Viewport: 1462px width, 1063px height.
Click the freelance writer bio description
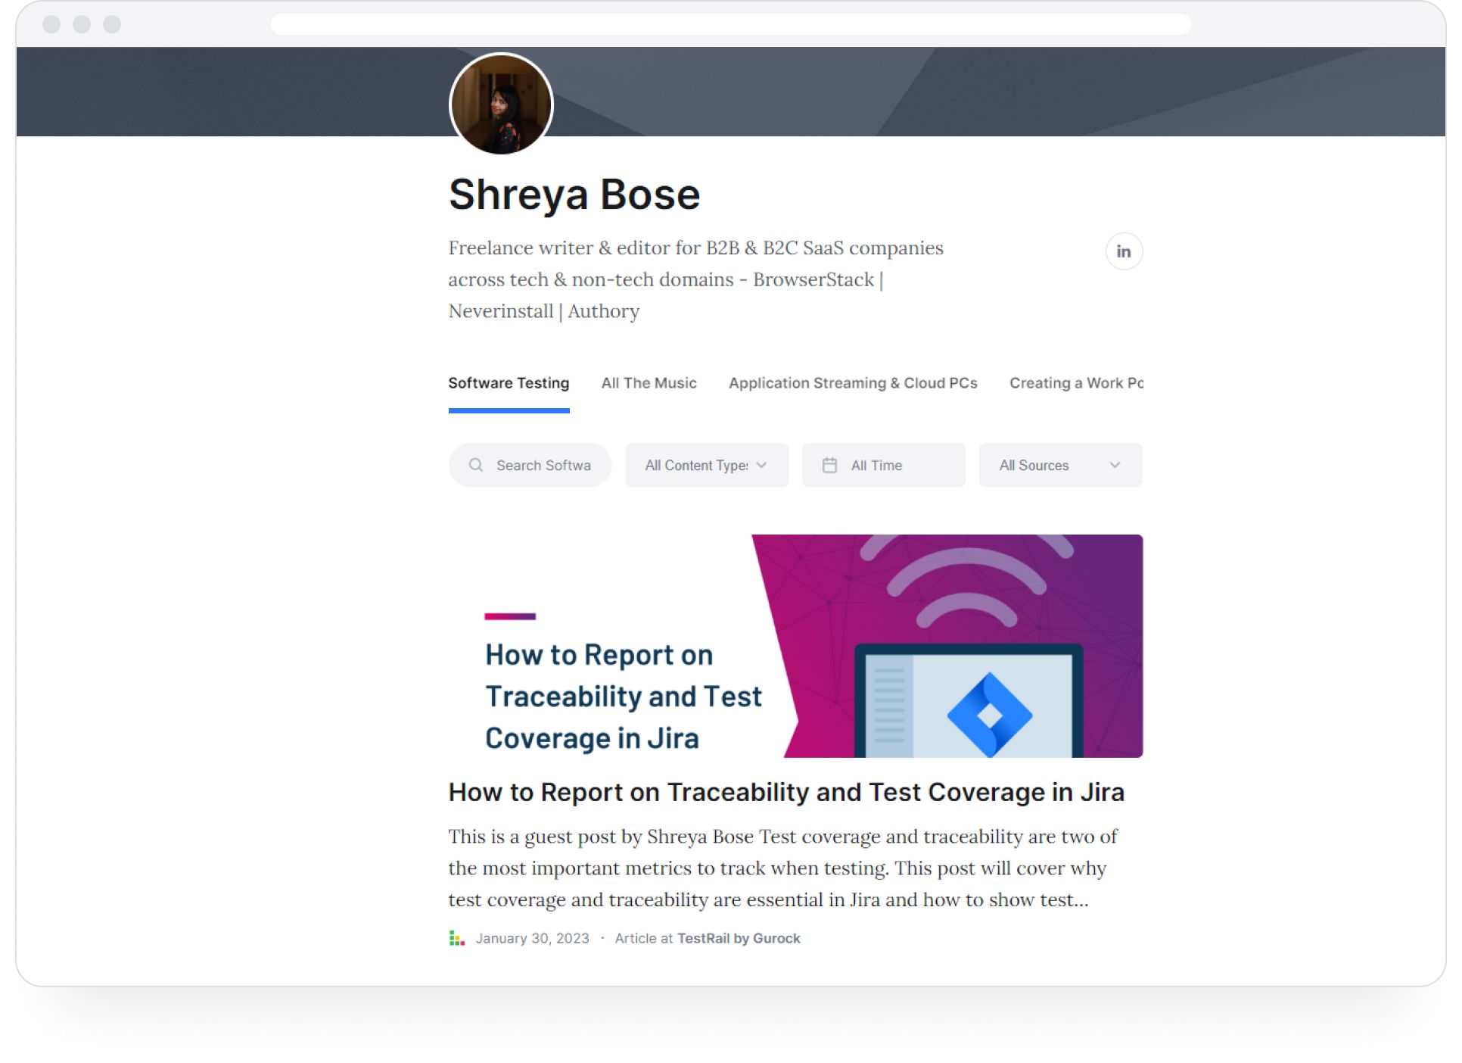[695, 279]
